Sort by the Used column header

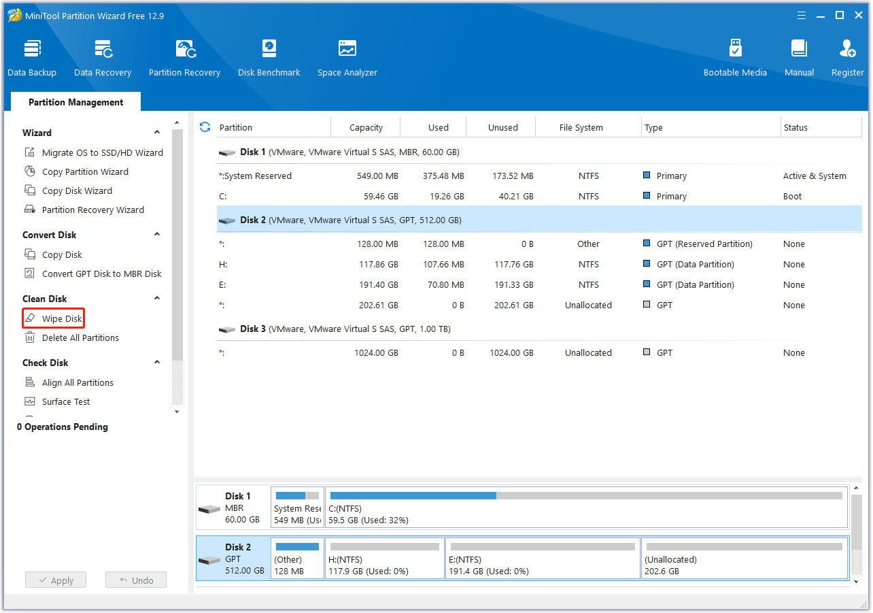[x=434, y=127]
